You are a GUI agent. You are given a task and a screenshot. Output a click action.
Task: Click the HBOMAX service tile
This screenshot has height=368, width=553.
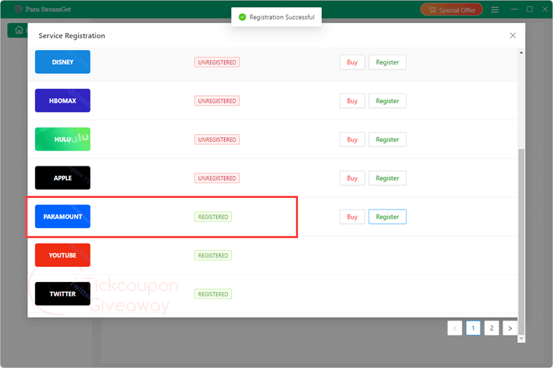62,100
